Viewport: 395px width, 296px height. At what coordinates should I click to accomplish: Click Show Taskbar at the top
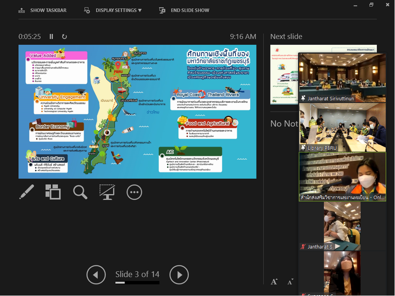click(x=42, y=10)
